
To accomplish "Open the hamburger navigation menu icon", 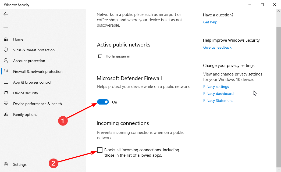I will [6, 26].
